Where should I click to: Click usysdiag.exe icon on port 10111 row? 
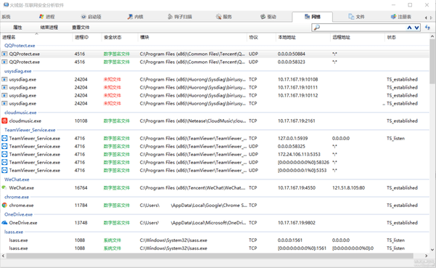(x=4, y=87)
